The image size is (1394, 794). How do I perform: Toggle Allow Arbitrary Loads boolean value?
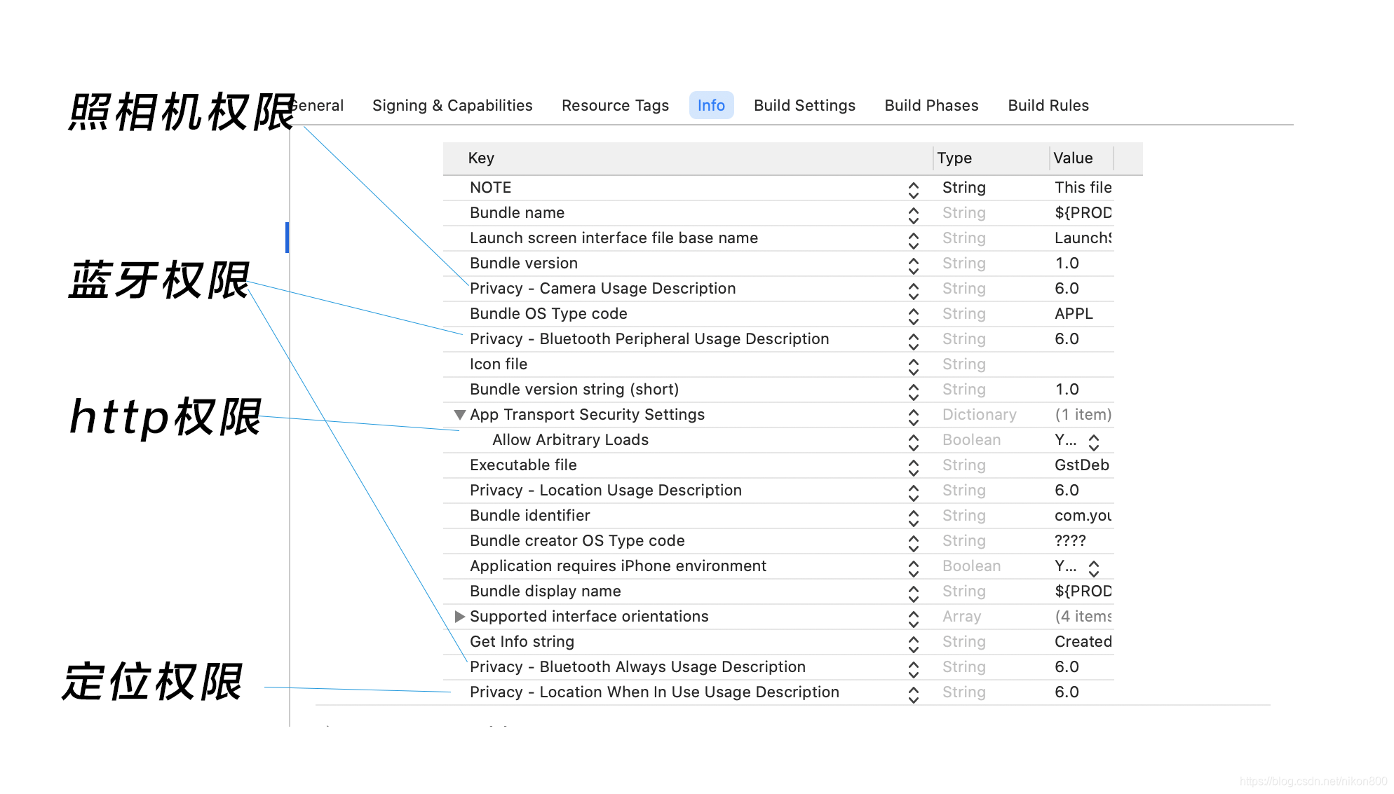point(1093,440)
